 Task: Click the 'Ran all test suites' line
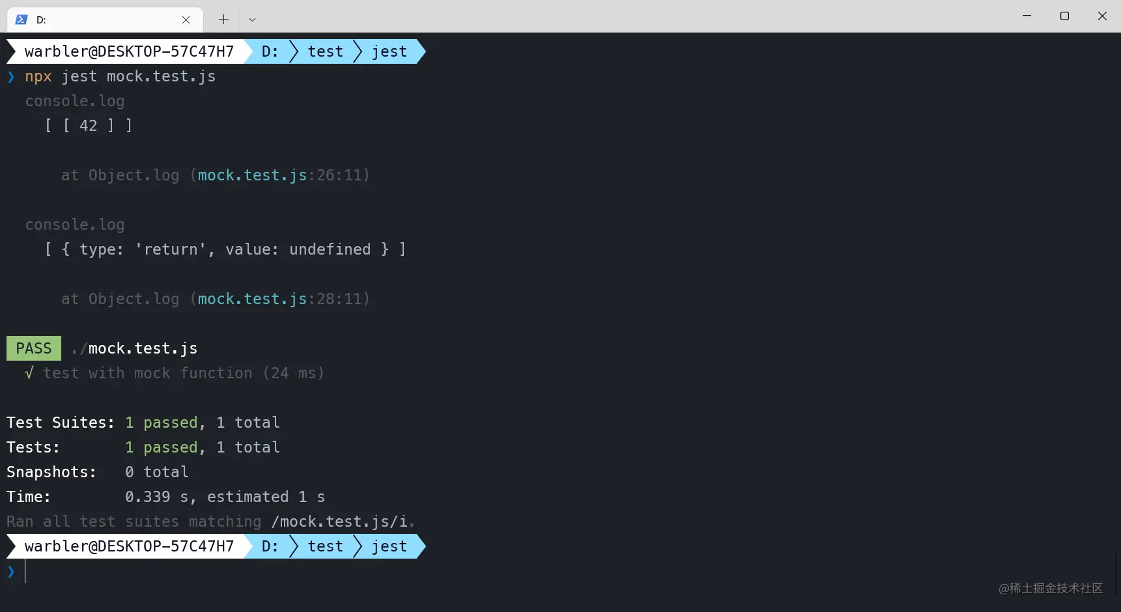[x=210, y=522]
